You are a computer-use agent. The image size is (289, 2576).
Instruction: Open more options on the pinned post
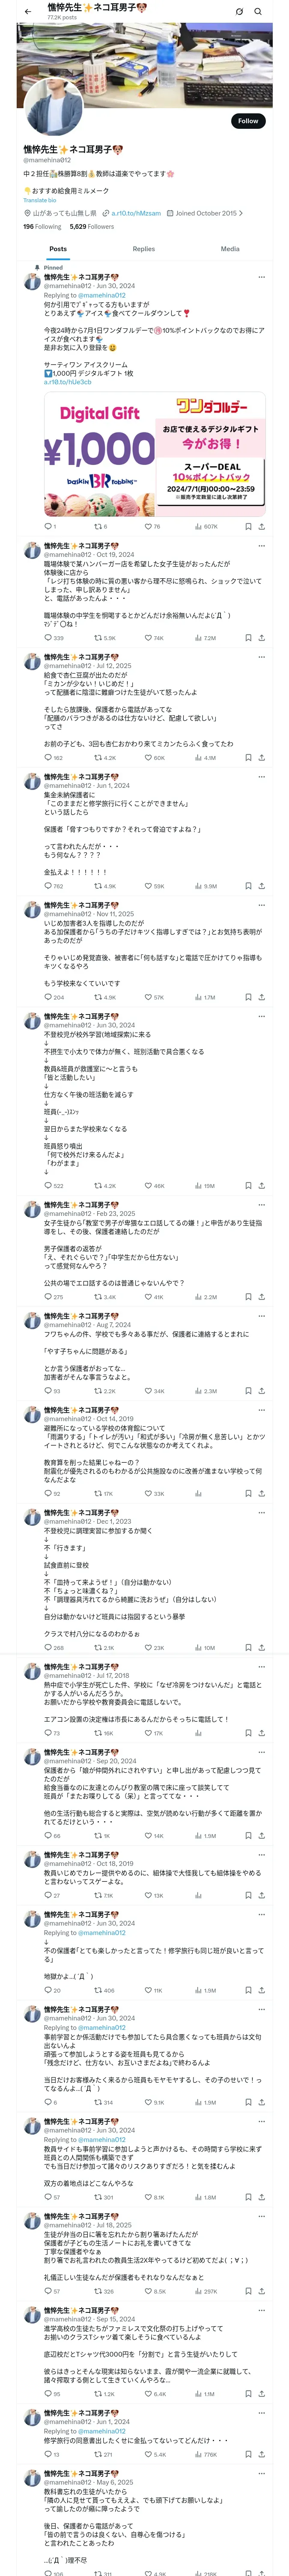(x=261, y=277)
